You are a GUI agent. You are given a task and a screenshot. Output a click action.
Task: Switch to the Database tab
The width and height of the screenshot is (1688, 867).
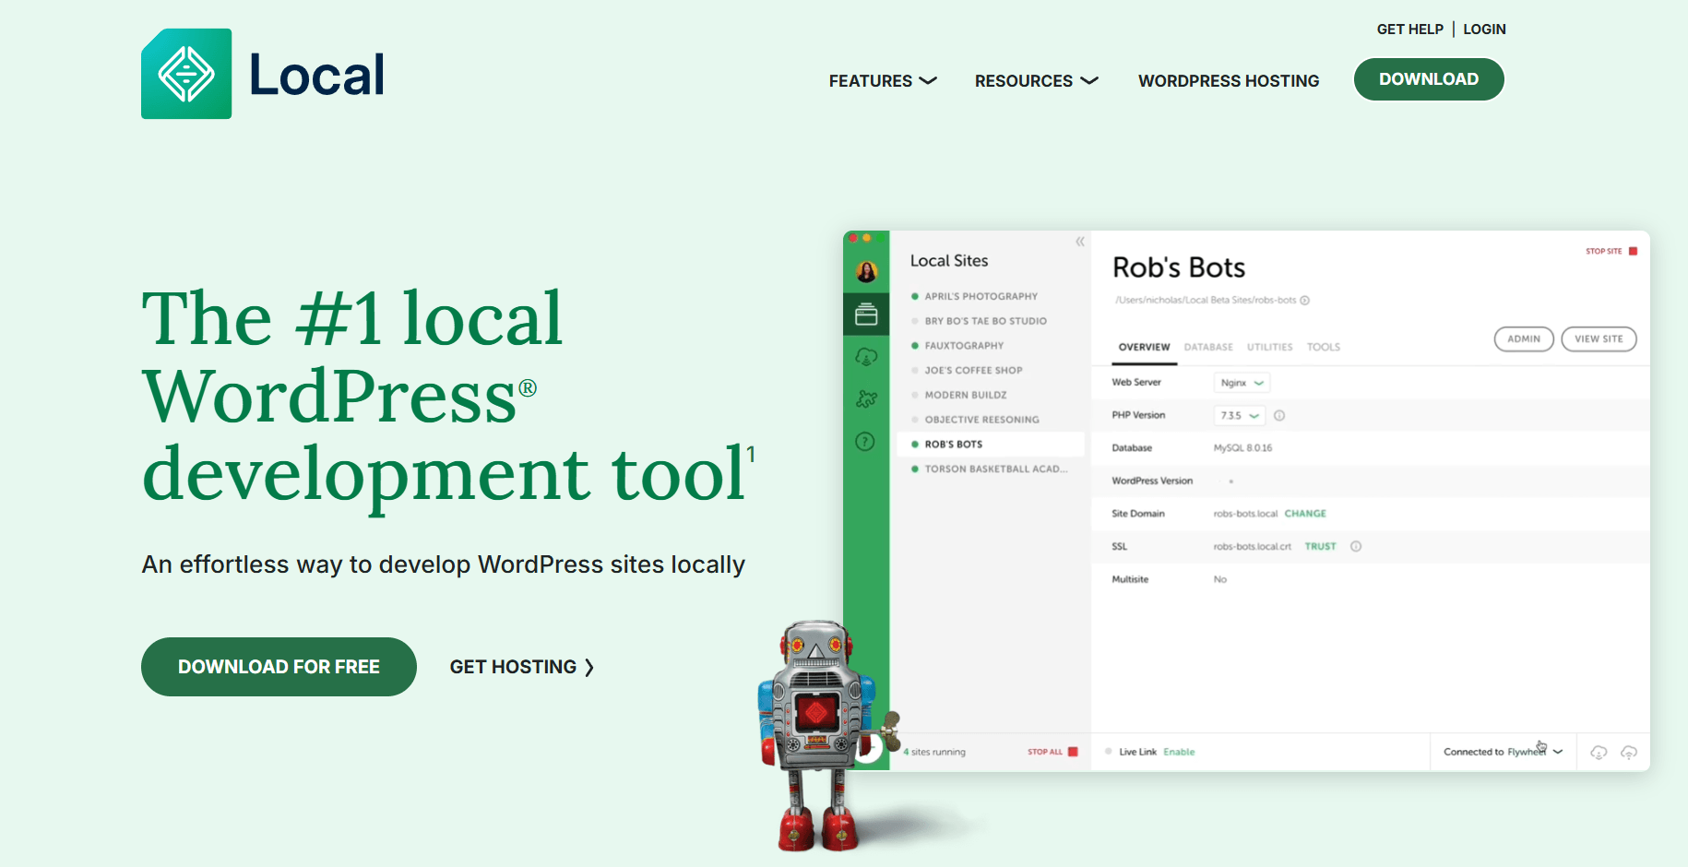[1208, 348]
